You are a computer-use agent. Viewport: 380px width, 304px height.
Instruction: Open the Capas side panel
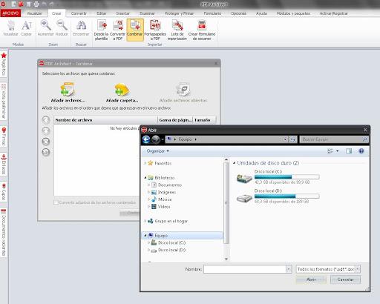(x=4, y=192)
